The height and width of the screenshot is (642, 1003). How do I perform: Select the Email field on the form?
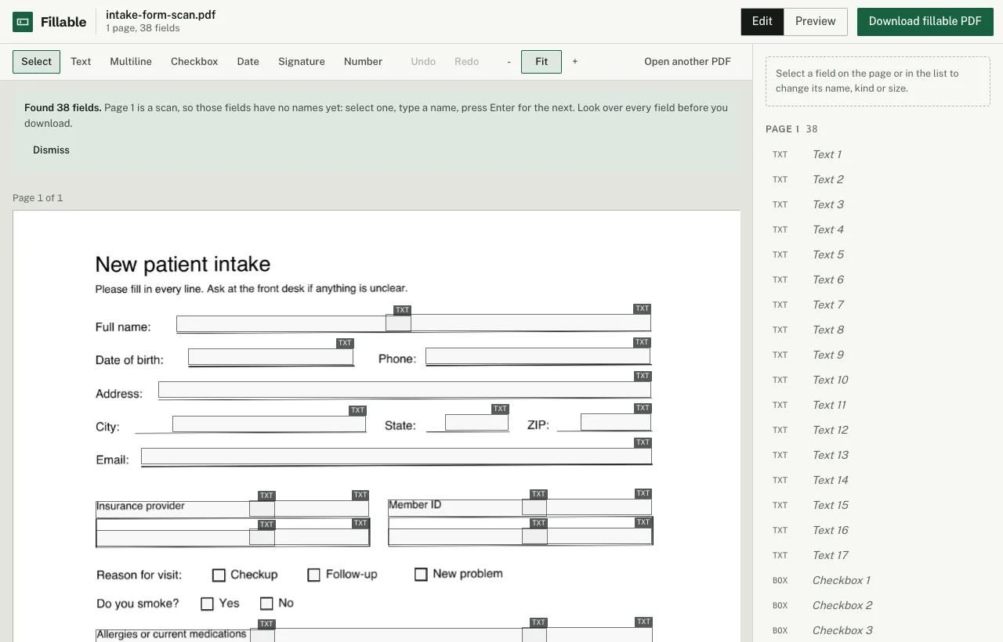coord(396,456)
